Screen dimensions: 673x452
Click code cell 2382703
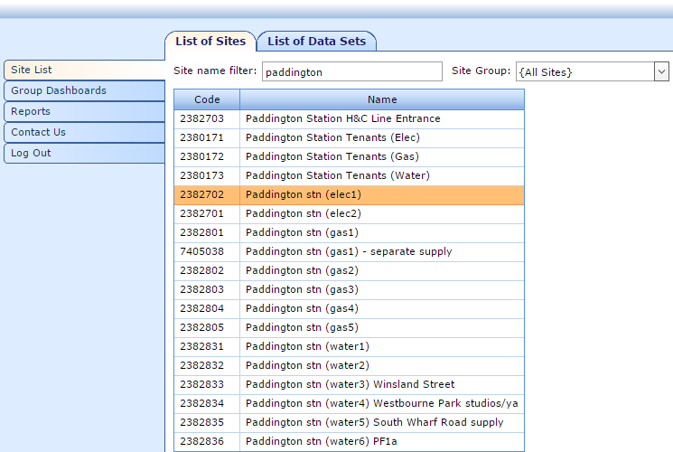click(207, 118)
